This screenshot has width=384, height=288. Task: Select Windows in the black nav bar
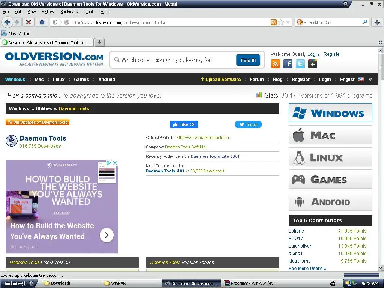15,79
